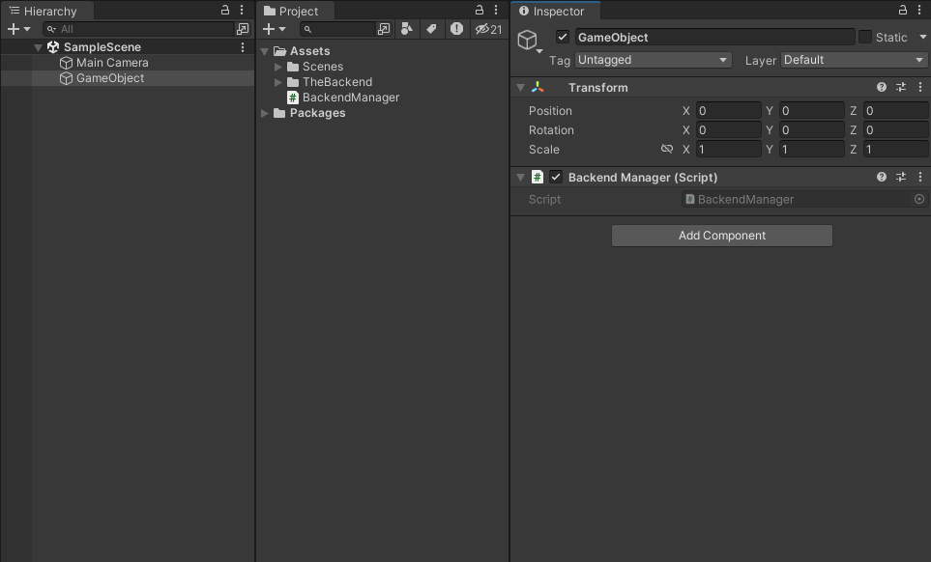Open Search by Type filter icon

coord(407,29)
